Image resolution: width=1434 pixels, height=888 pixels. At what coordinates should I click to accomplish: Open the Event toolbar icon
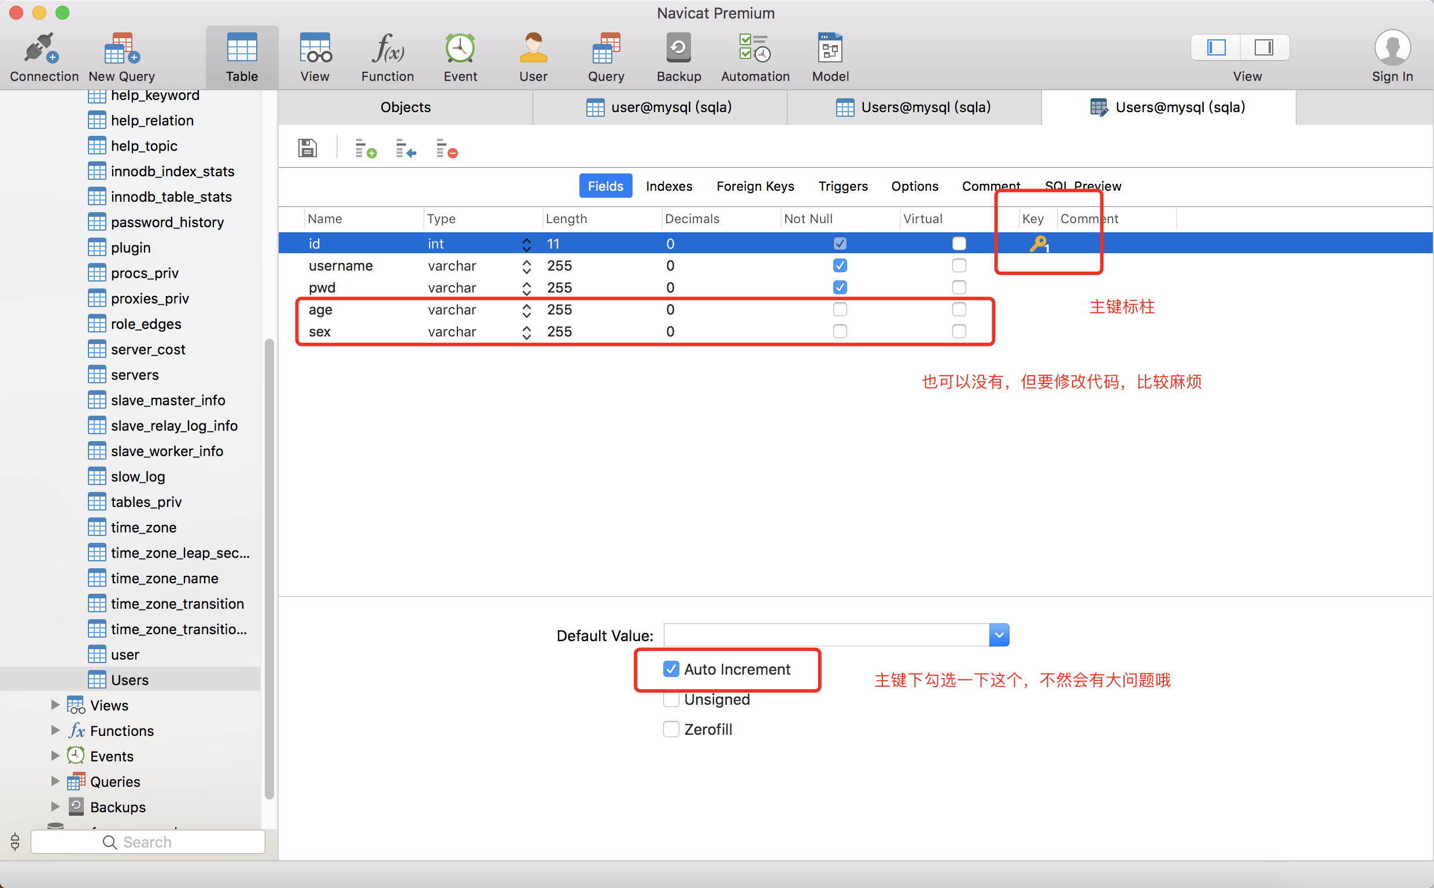[x=460, y=48]
